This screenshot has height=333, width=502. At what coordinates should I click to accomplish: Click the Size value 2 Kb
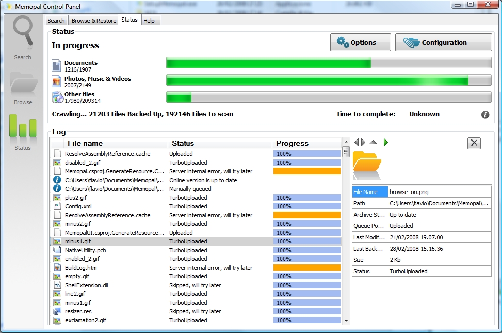tap(440, 260)
